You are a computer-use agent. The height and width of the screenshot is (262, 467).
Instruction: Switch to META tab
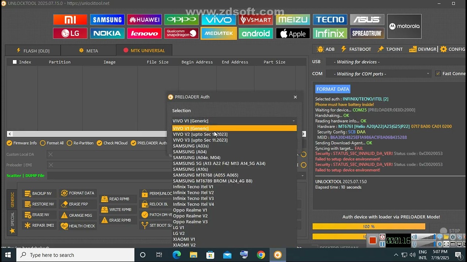[88, 51]
